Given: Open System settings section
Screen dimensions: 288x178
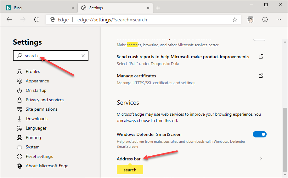Looking at the screenshot, I should pos(32,147).
